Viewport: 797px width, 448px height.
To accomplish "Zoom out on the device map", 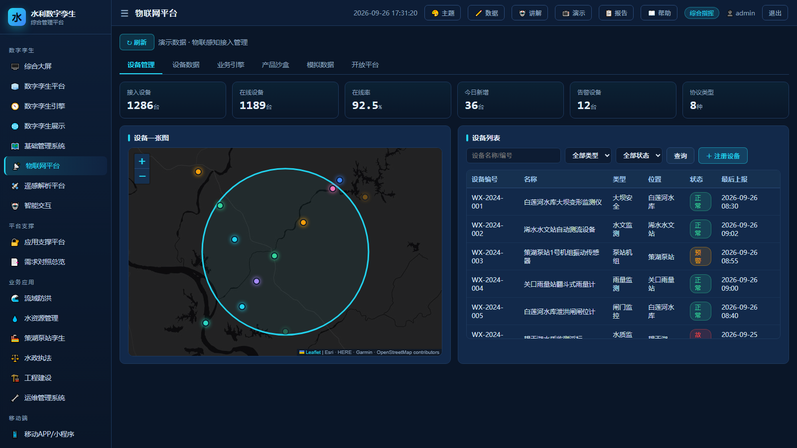I will coord(142,176).
